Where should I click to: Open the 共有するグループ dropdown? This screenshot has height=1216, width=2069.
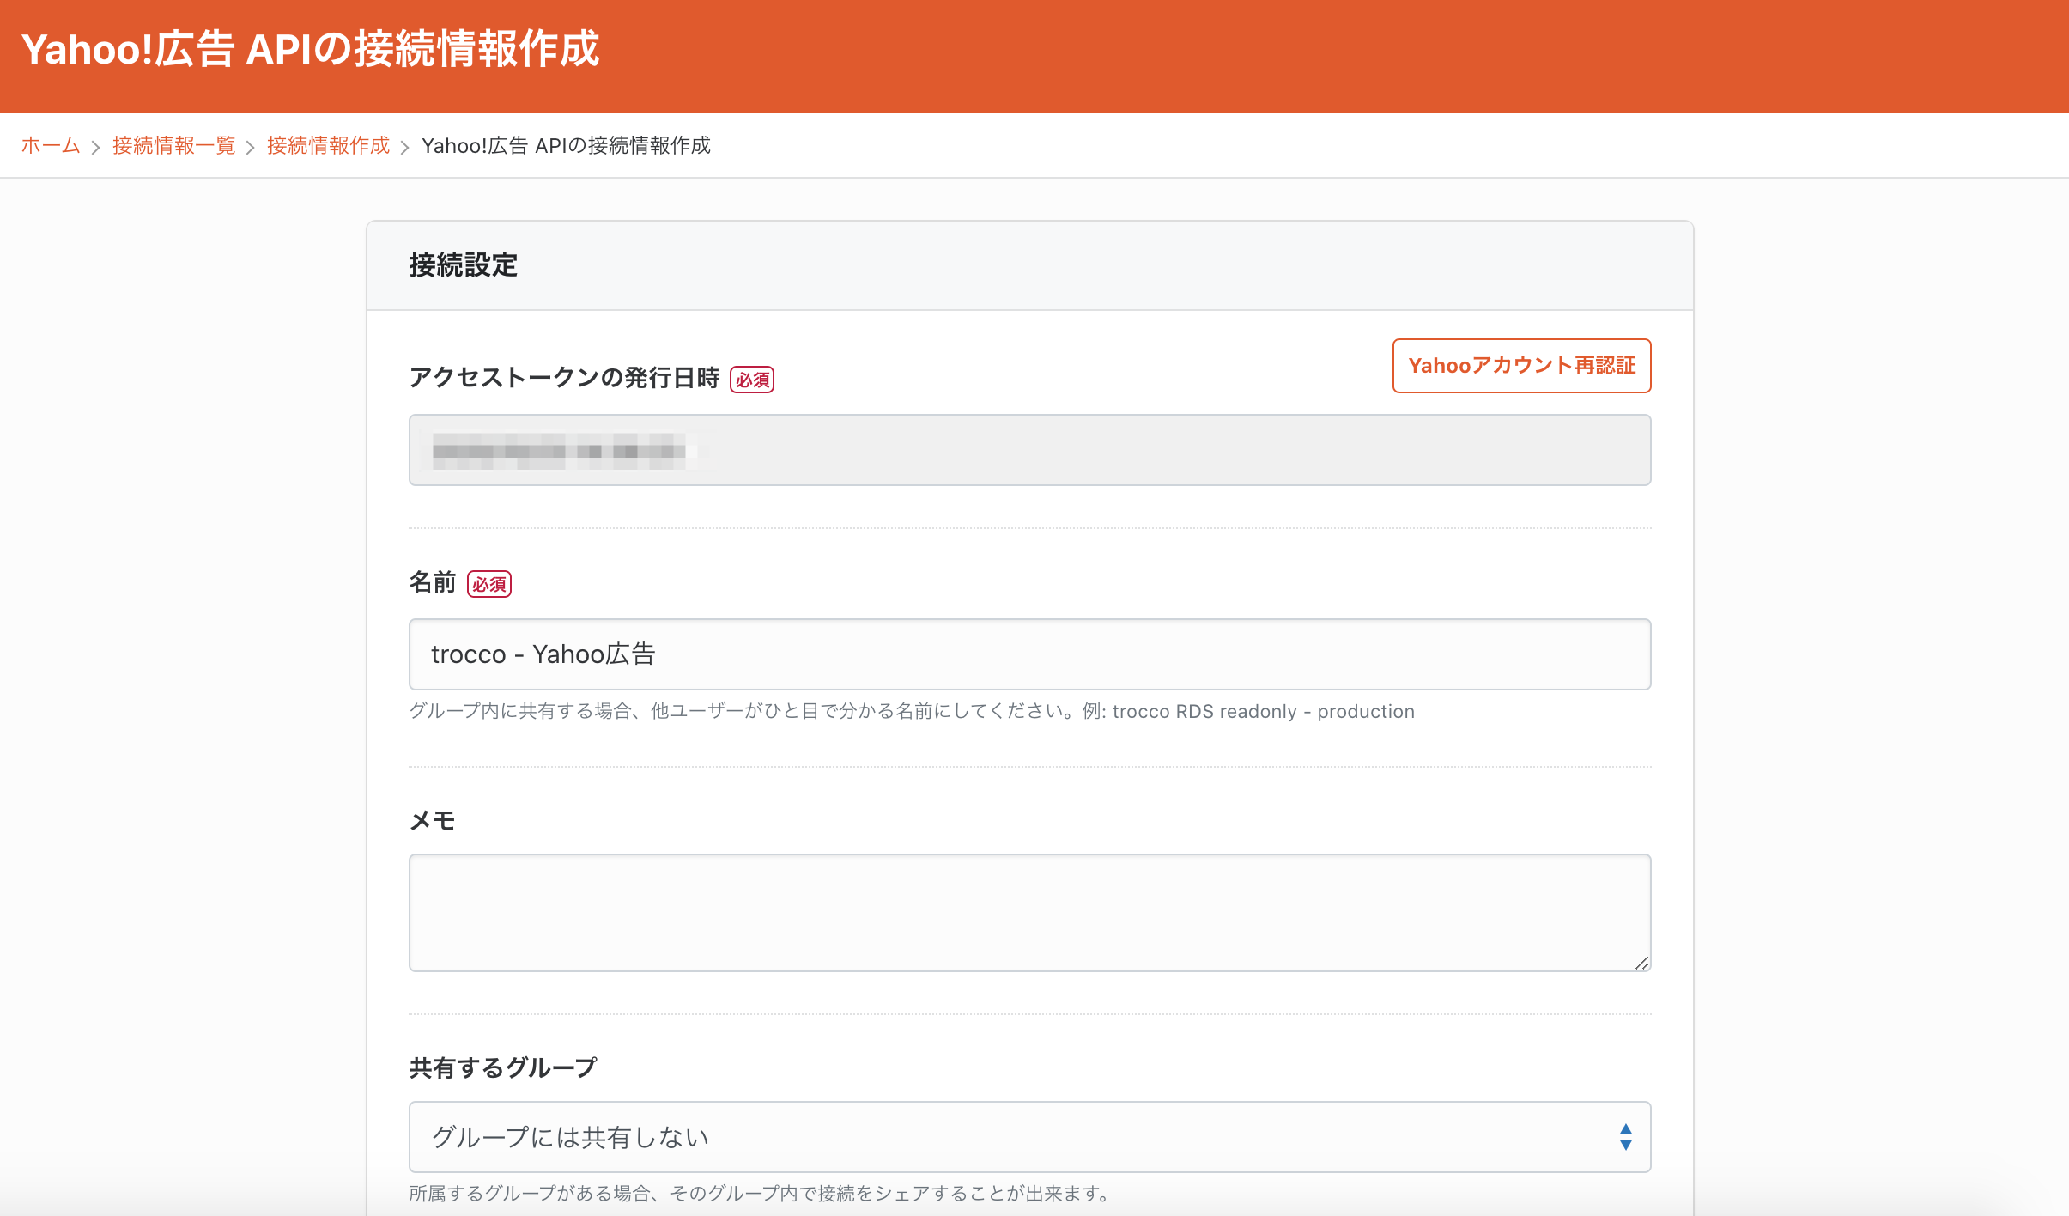coord(1029,1137)
